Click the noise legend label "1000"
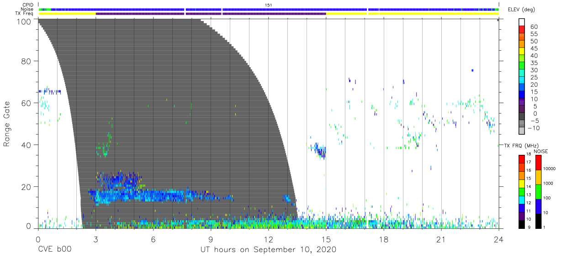561x259 pixels. click(549, 183)
